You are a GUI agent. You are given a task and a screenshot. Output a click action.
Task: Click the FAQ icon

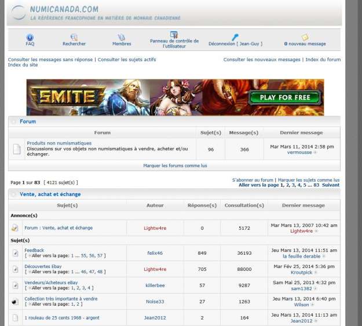(30, 37)
